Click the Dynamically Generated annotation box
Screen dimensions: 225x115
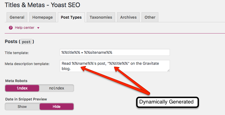(x=167, y=102)
